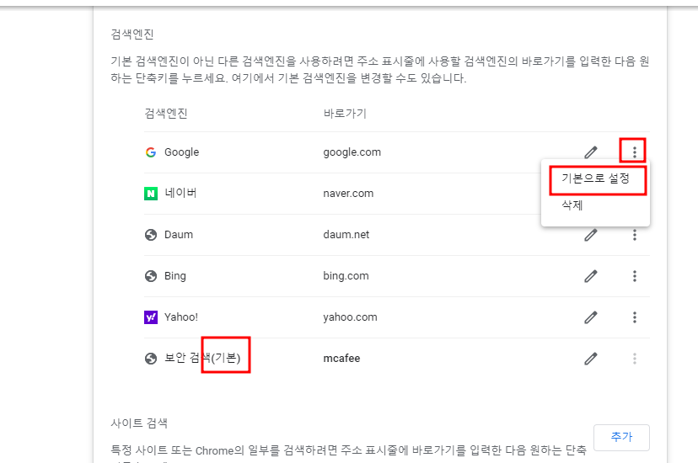Open more actions for Daum row
698x463 pixels.
click(x=634, y=235)
